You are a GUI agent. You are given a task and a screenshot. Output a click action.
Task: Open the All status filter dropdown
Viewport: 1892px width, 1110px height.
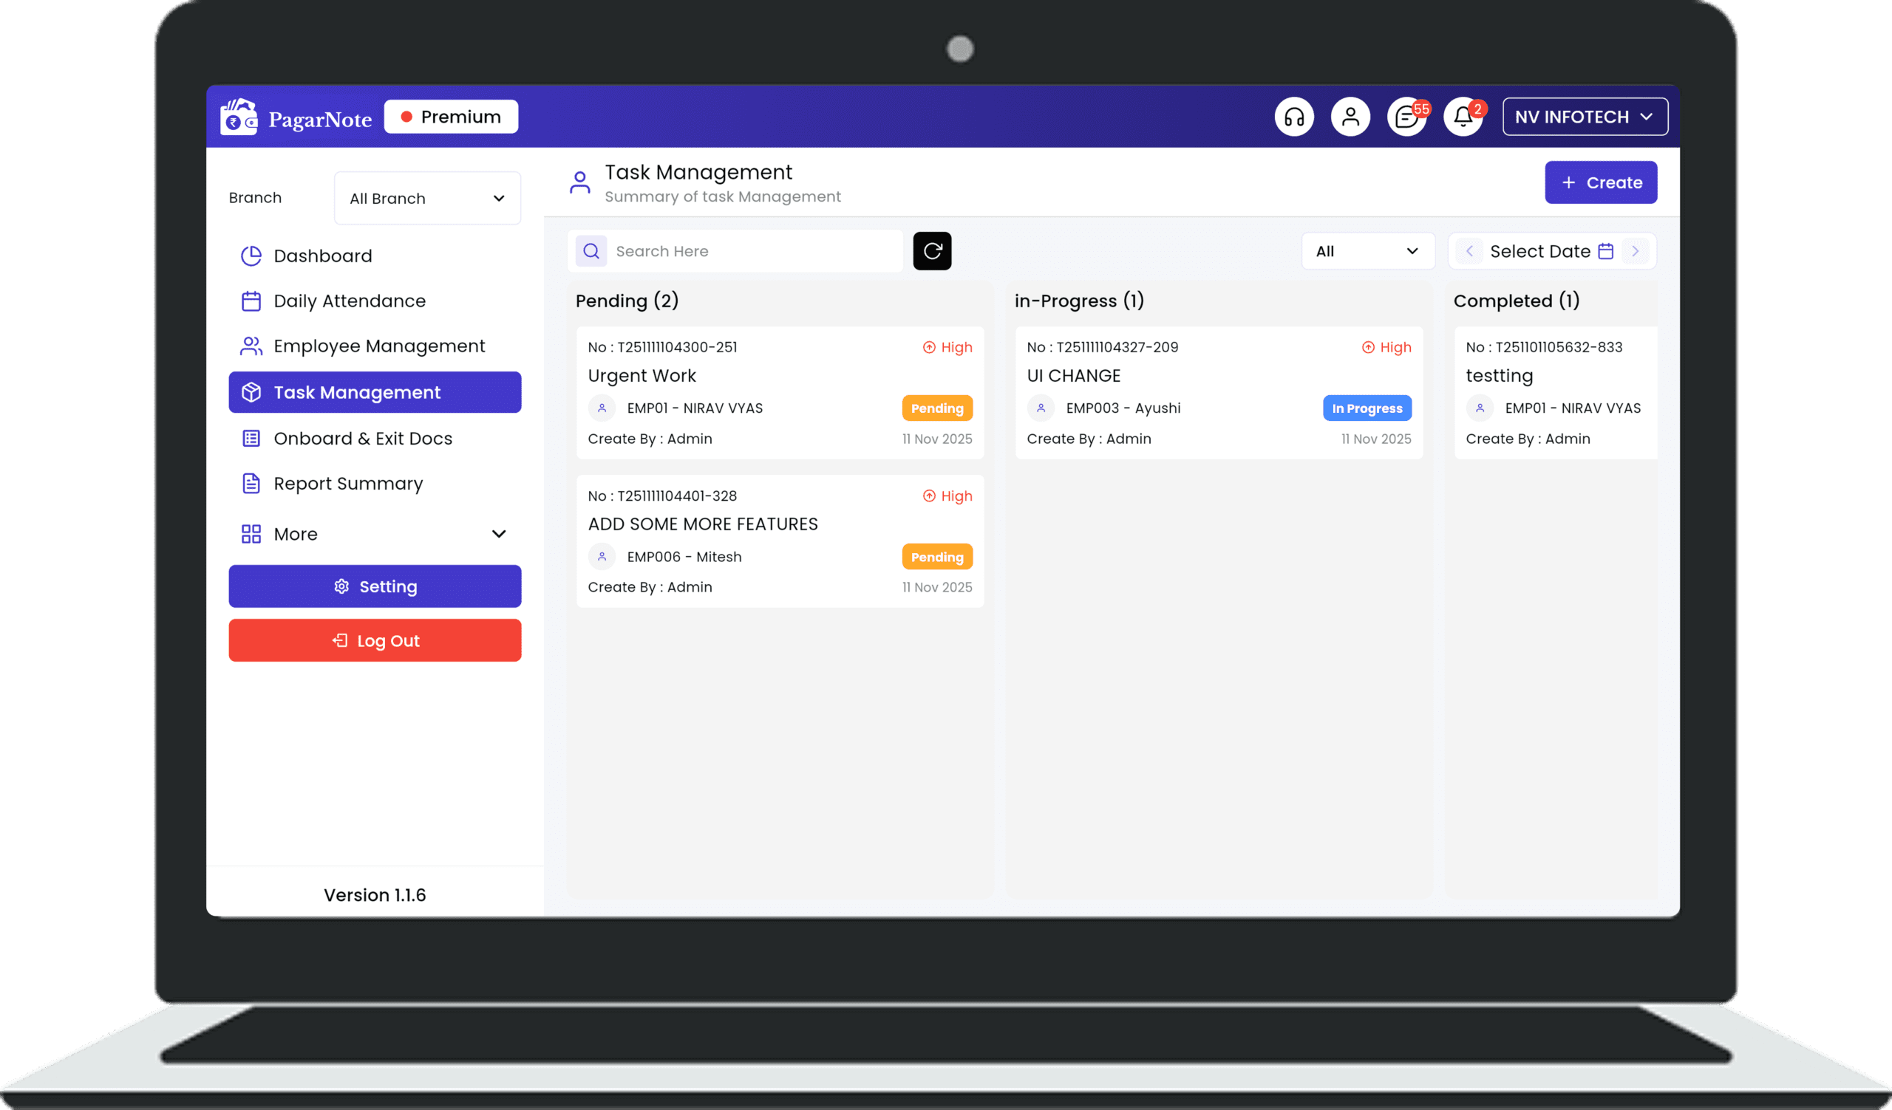pos(1367,251)
